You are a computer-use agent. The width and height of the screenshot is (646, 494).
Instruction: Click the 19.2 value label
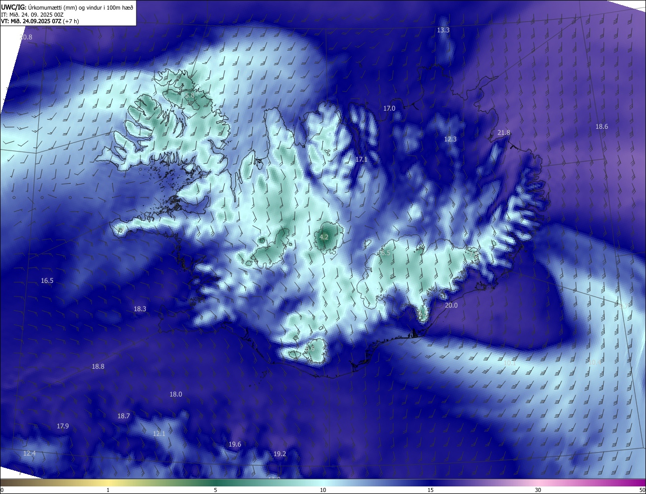pyautogui.click(x=280, y=454)
